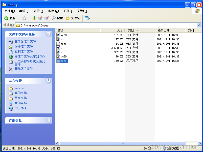Click 删除这个文件 link
Image resolution: width=203 pixels, height=152 pixels.
click(x=24, y=69)
